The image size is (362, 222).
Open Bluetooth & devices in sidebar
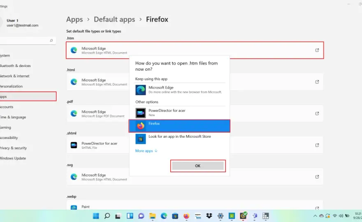[28, 65]
